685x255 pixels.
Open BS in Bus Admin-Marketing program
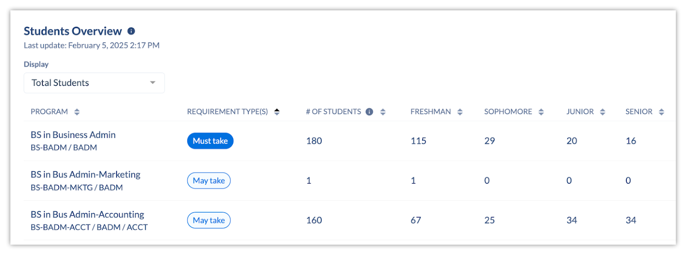click(x=86, y=175)
